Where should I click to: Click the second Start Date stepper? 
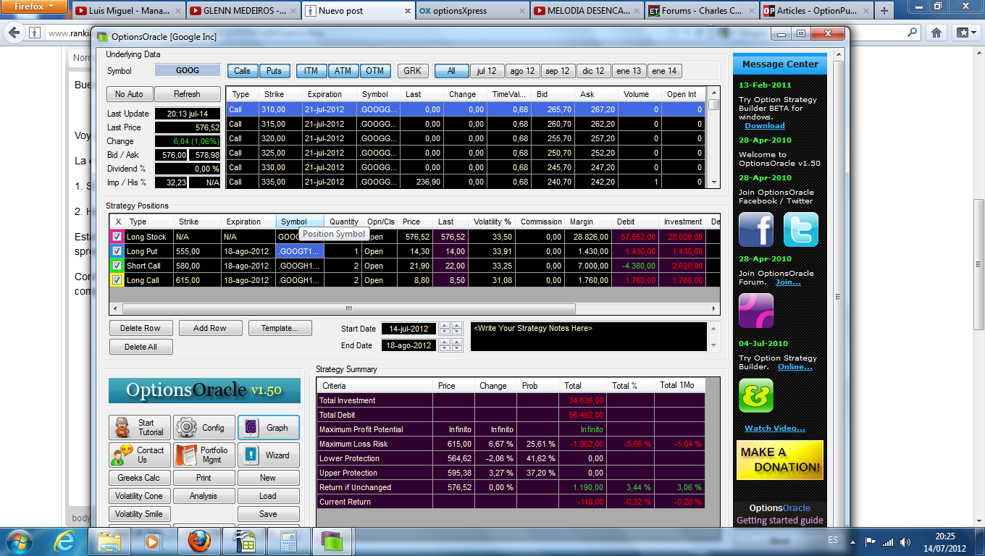click(456, 329)
